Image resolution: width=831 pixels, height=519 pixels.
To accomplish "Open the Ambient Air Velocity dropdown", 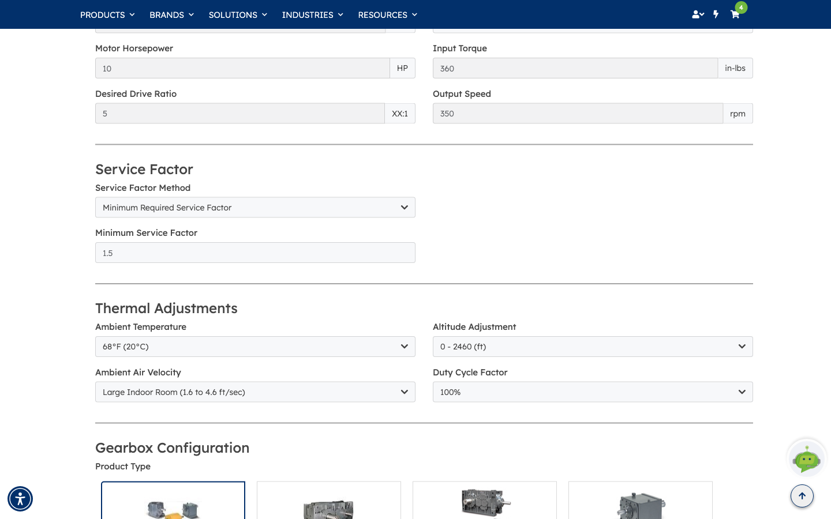I will pos(255,392).
